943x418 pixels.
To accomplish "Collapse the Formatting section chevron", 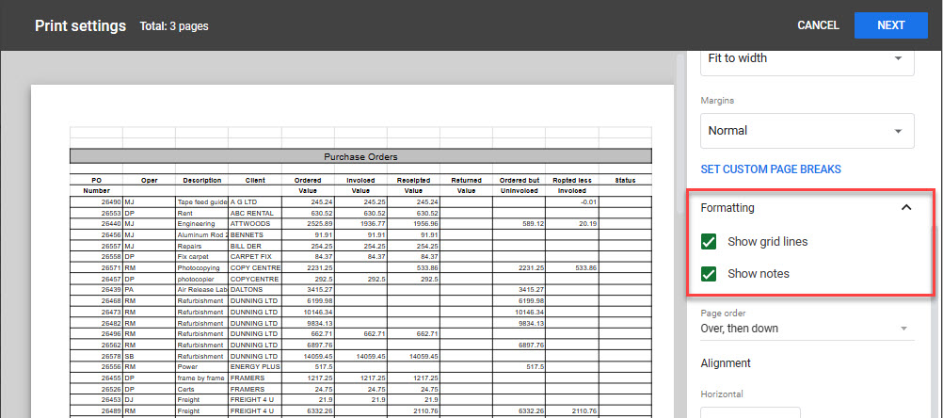I will click(905, 208).
